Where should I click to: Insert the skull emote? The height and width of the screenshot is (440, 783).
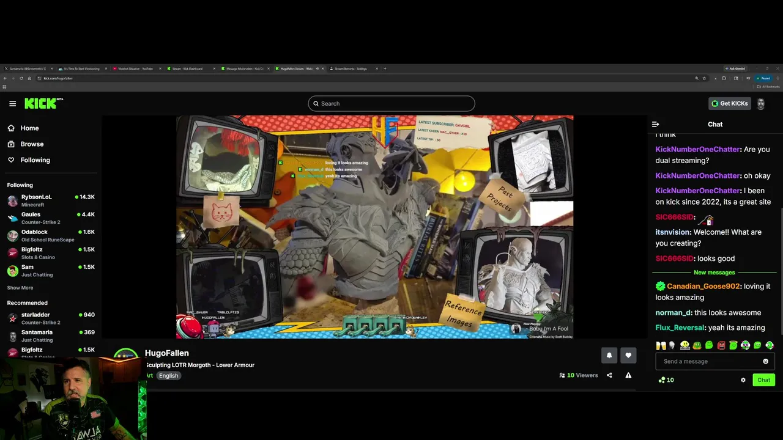[672, 346]
